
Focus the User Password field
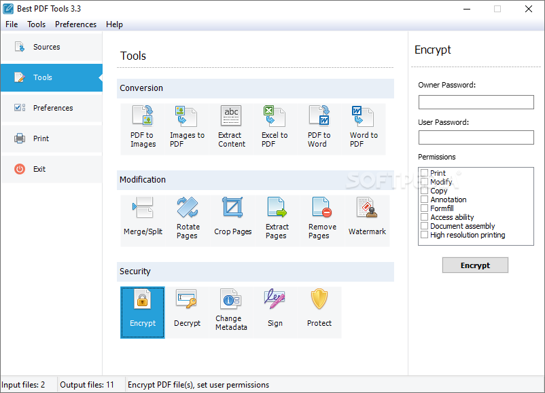476,138
